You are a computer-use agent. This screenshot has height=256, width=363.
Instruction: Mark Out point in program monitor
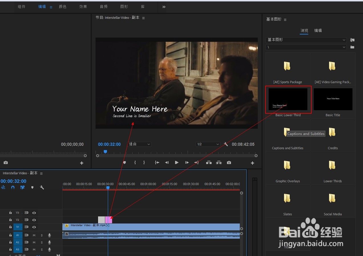click(144, 163)
